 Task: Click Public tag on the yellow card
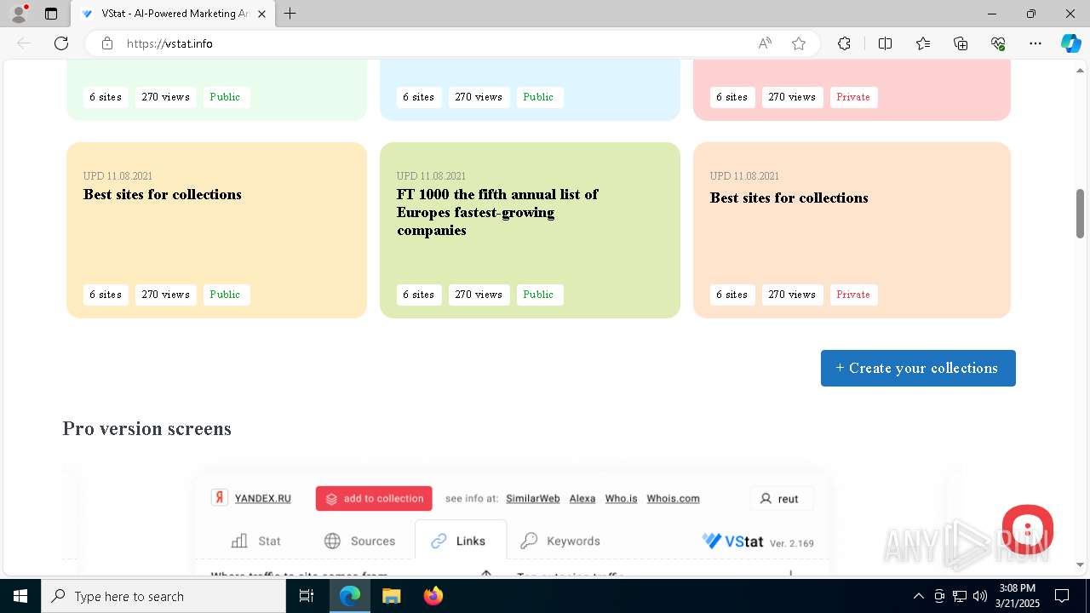click(x=226, y=295)
